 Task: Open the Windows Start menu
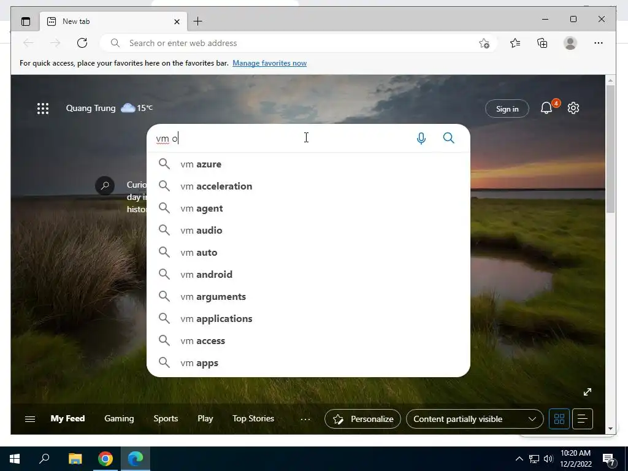(15, 459)
